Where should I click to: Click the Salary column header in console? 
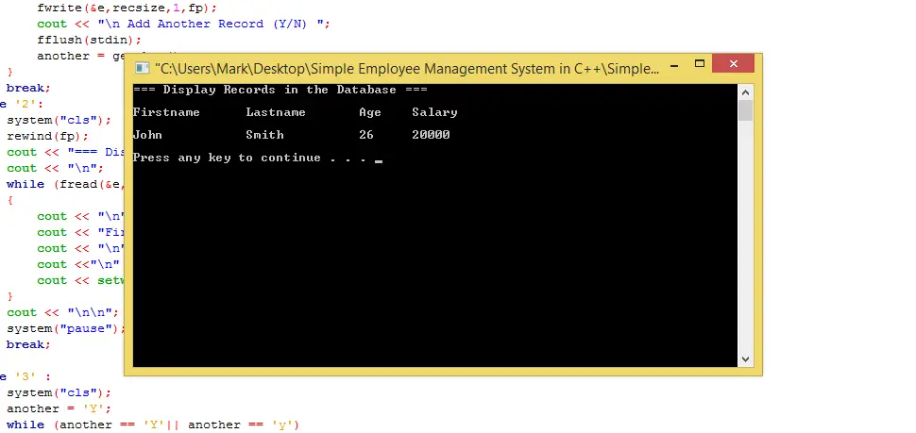click(x=434, y=112)
